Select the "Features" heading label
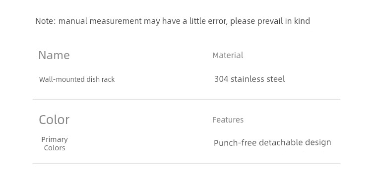372x191 pixels. point(228,120)
